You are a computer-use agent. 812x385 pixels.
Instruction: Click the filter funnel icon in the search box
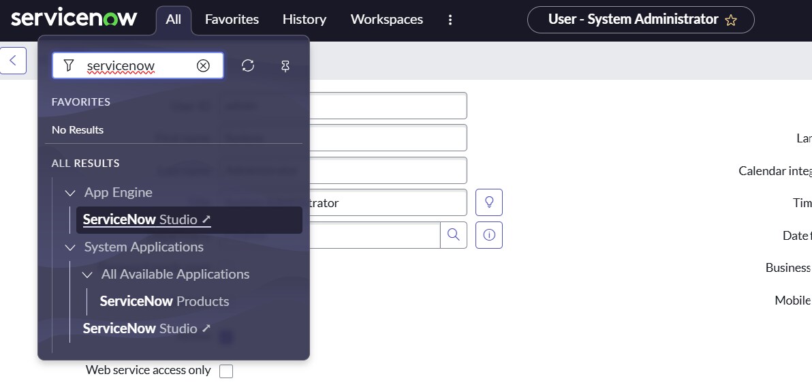[68, 65]
